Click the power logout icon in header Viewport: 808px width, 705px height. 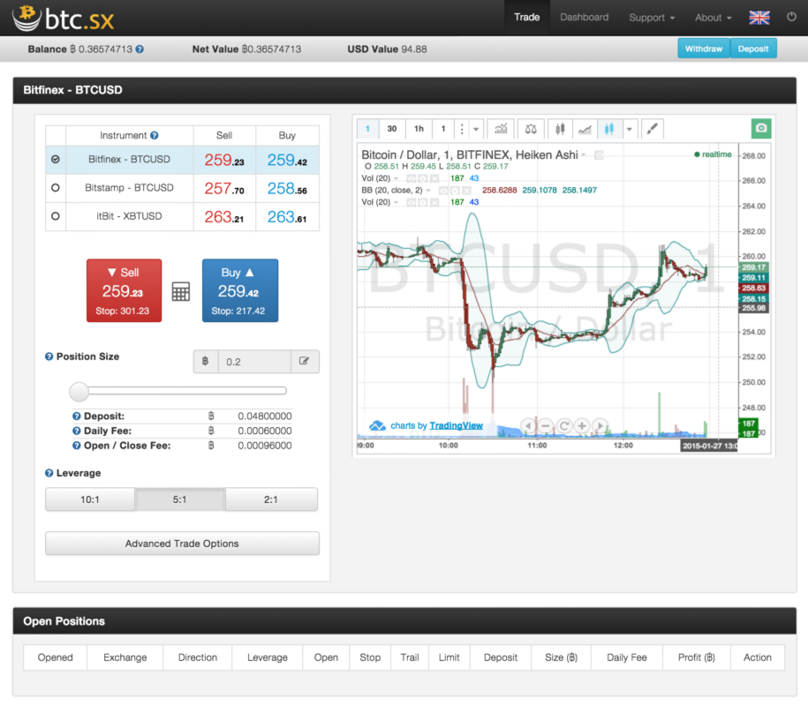click(791, 17)
